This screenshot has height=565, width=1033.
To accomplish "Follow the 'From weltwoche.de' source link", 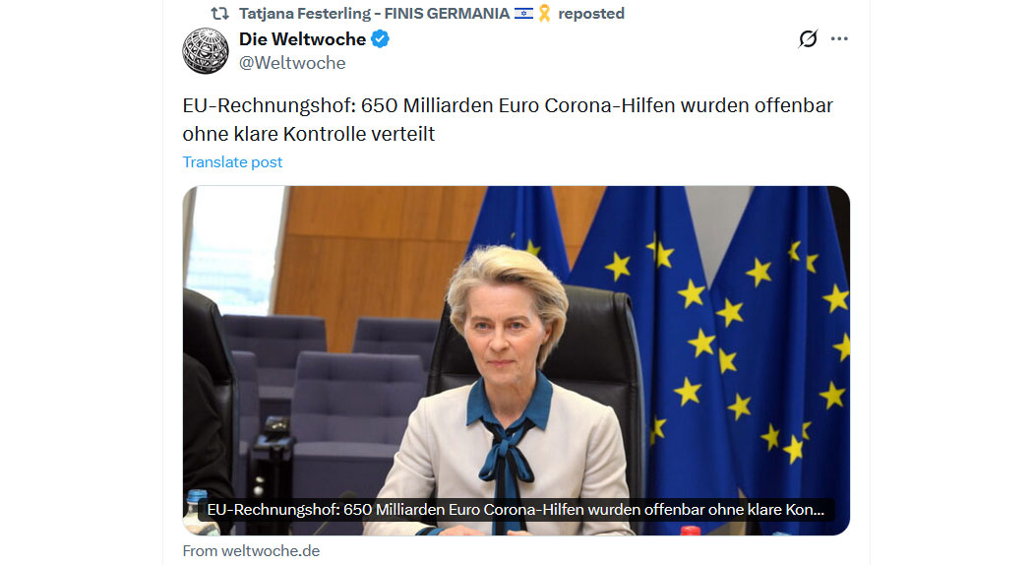I will [251, 550].
